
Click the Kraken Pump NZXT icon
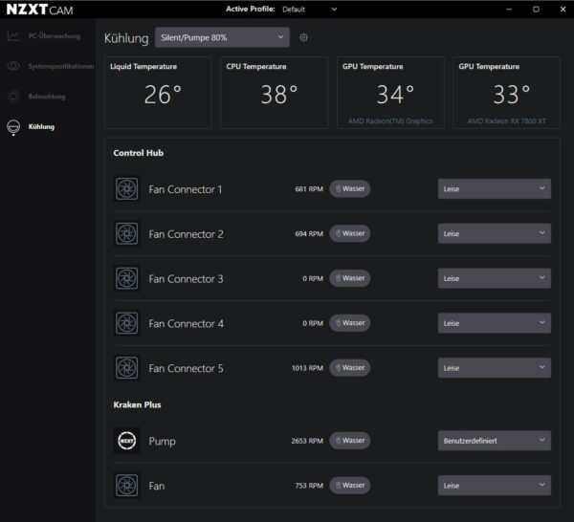pos(126,441)
